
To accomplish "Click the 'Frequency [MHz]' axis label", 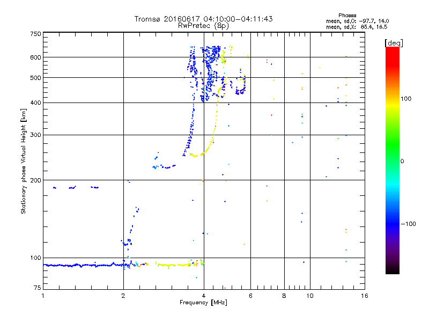I will pyautogui.click(x=203, y=303).
